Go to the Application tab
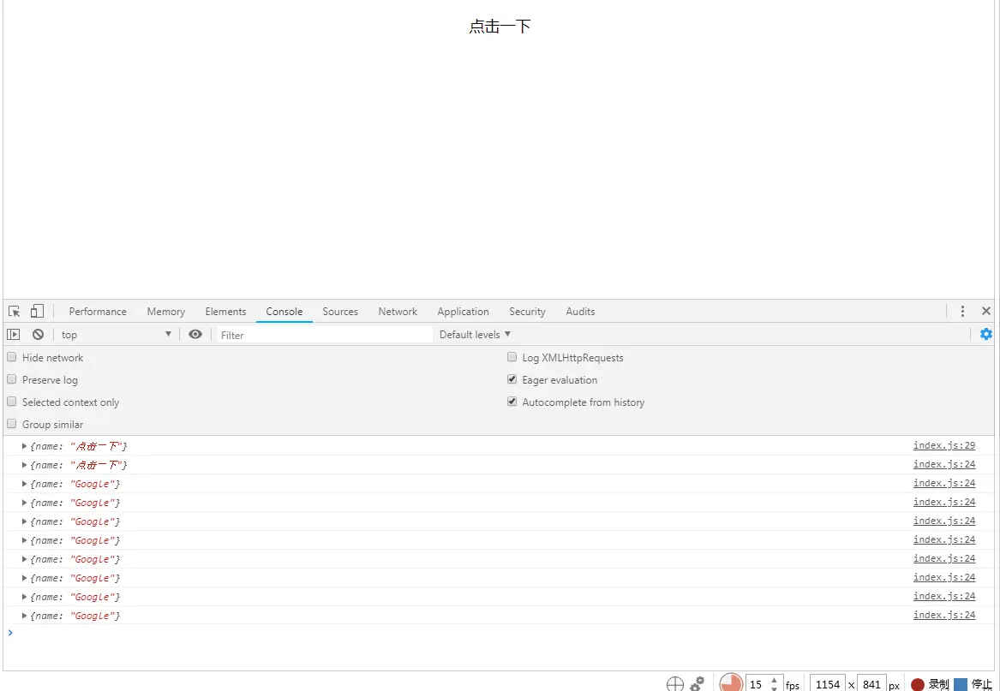The height and width of the screenshot is (691, 1000). (x=463, y=311)
